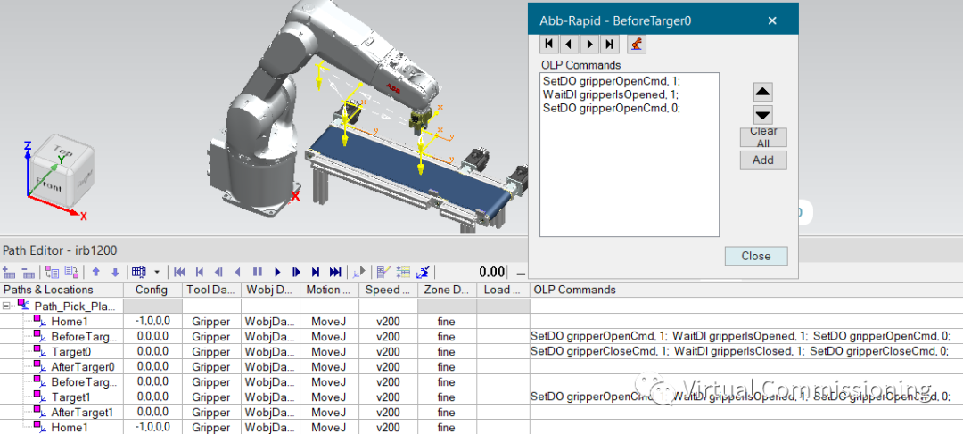Select the AfterTarget1 location row

coord(82,412)
